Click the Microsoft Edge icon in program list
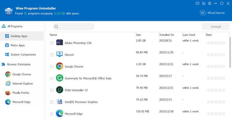Screen dimensions: 232x119 [59, 114]
